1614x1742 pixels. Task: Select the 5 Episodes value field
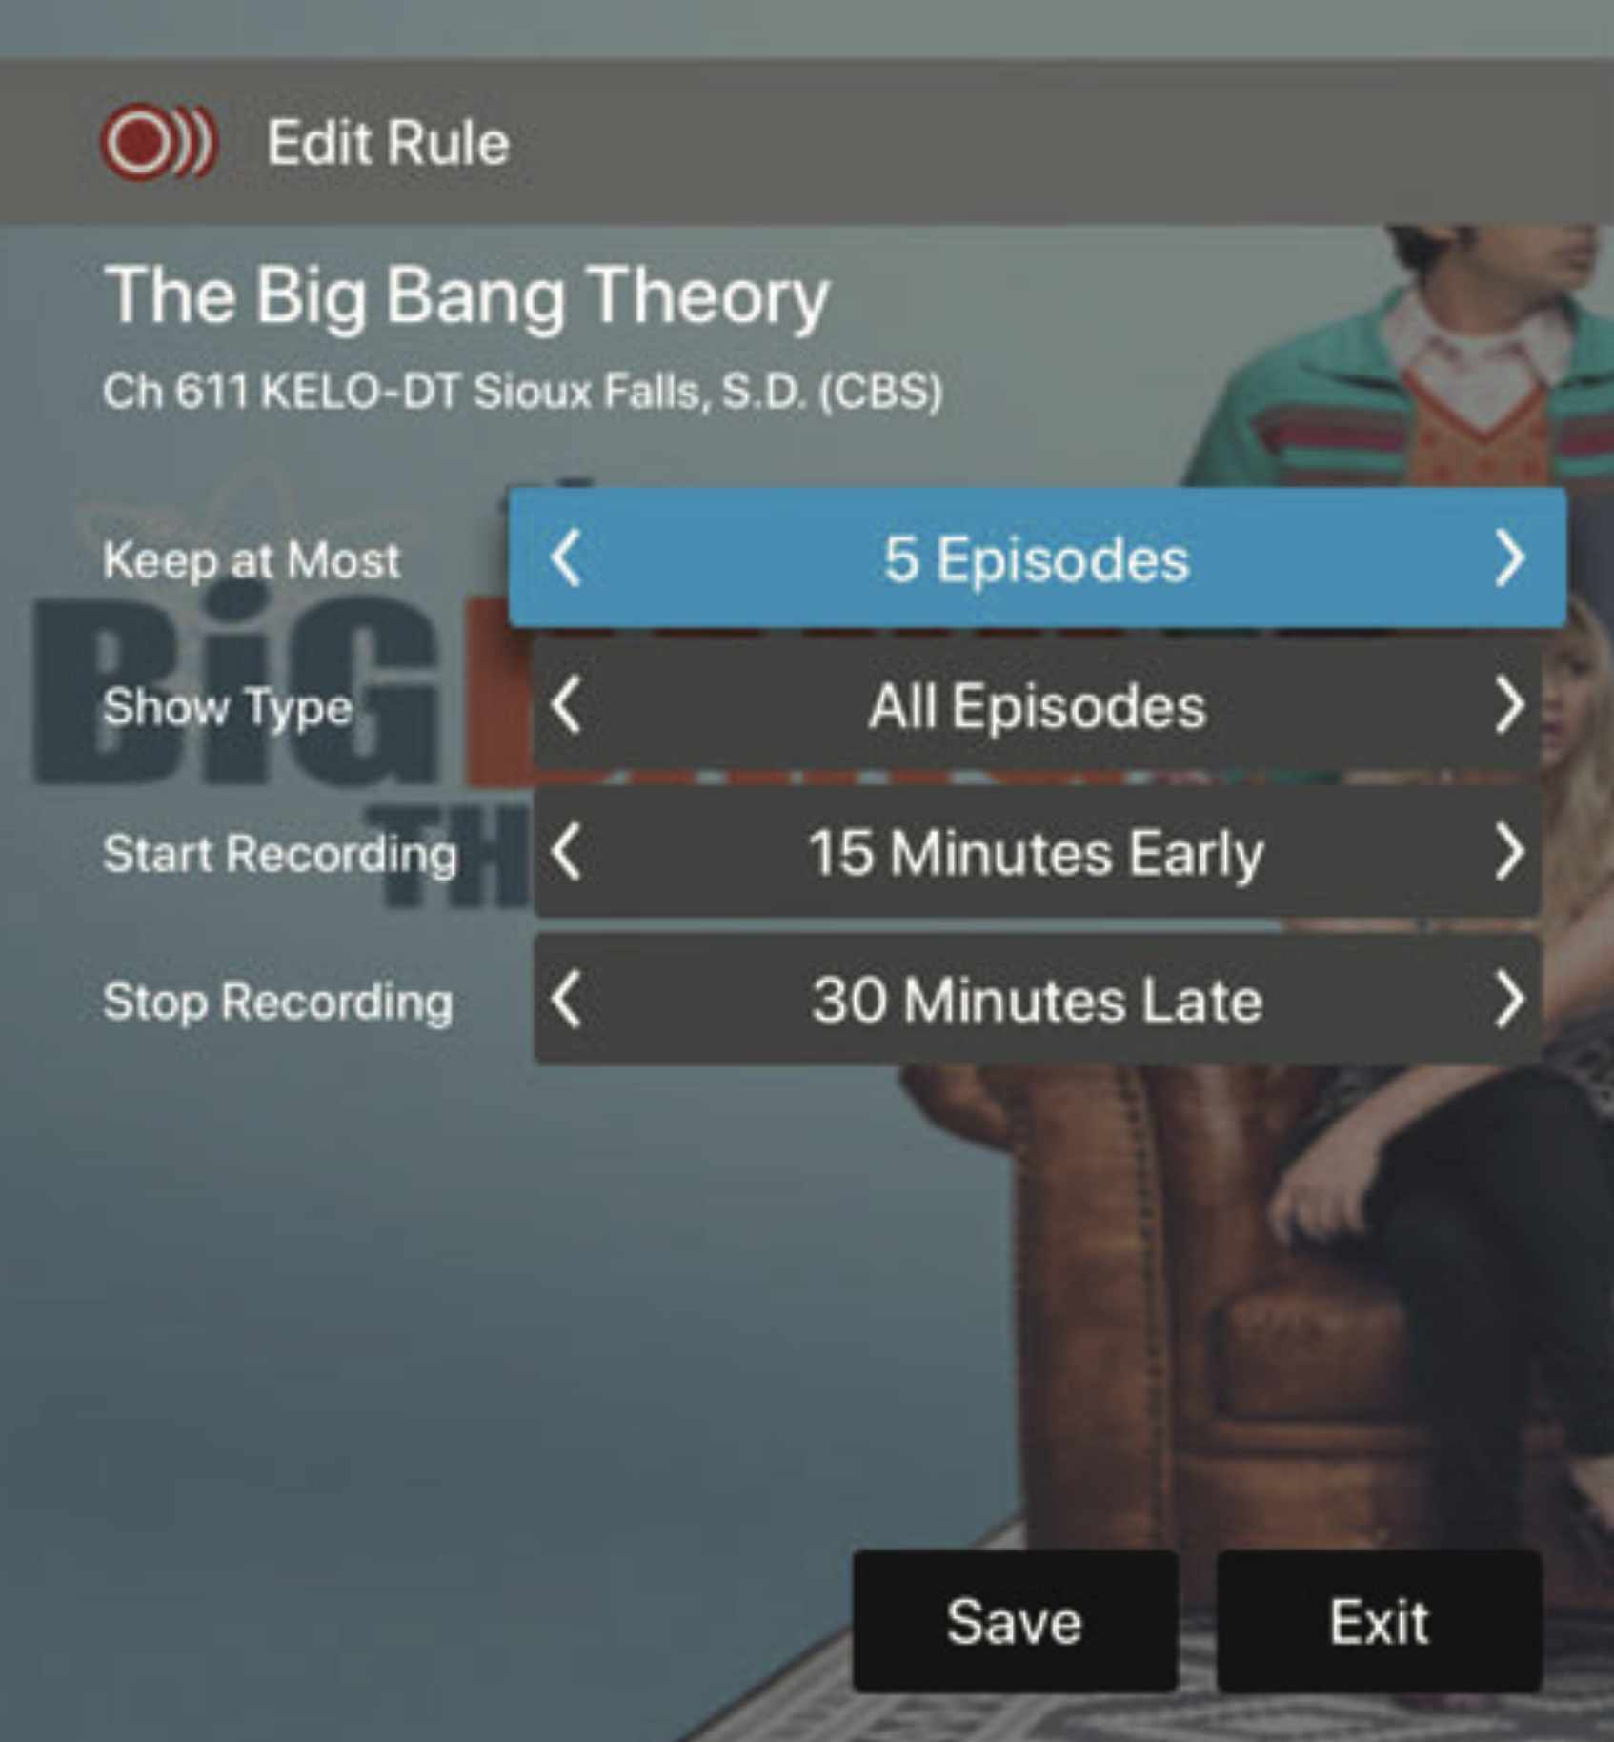1038,558
